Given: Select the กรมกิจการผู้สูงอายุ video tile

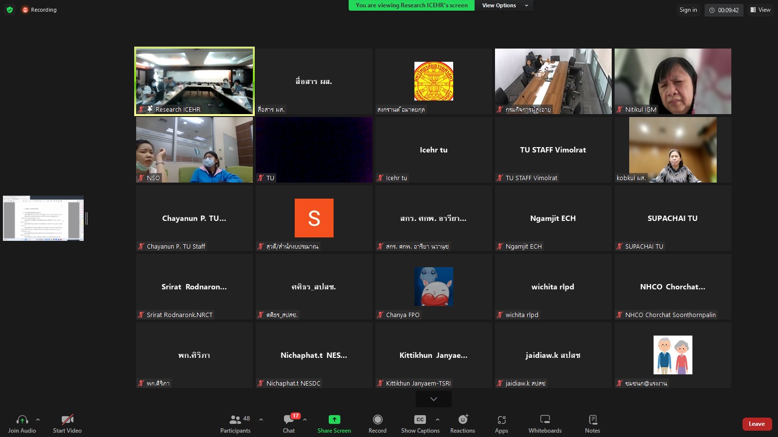Looking at the screenshot, I should click(553, 81).
